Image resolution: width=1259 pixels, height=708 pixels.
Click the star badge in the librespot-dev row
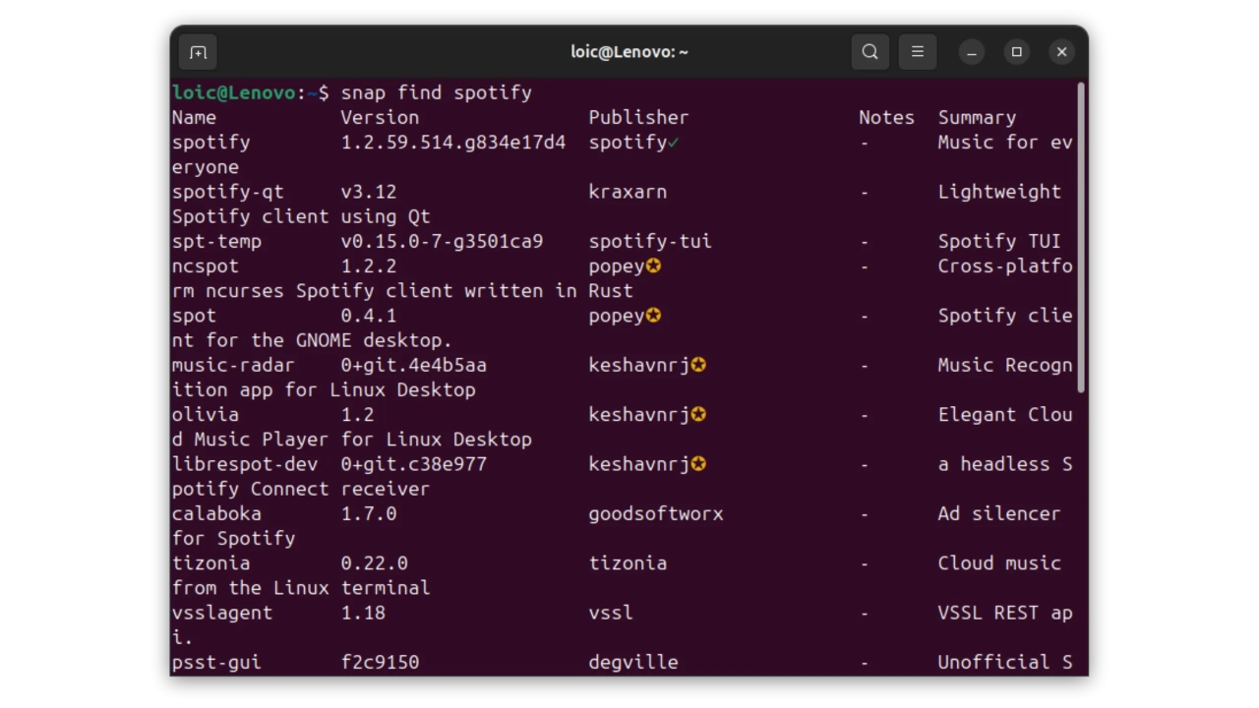698,464
